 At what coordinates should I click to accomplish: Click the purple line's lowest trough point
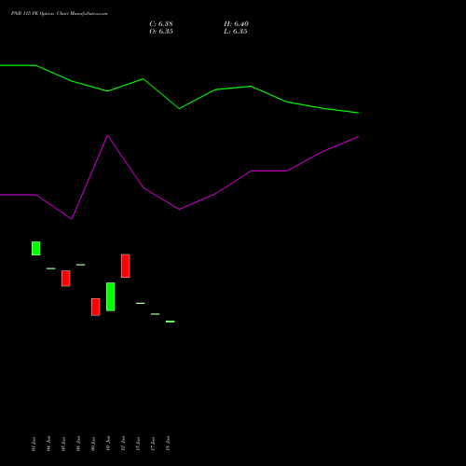[72, 219]
